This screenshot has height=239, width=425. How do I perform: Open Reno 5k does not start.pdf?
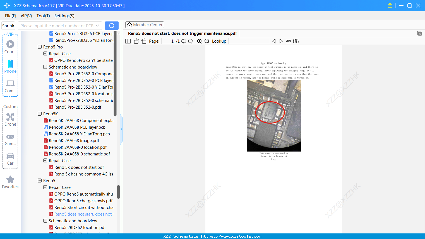coord(76,167)
